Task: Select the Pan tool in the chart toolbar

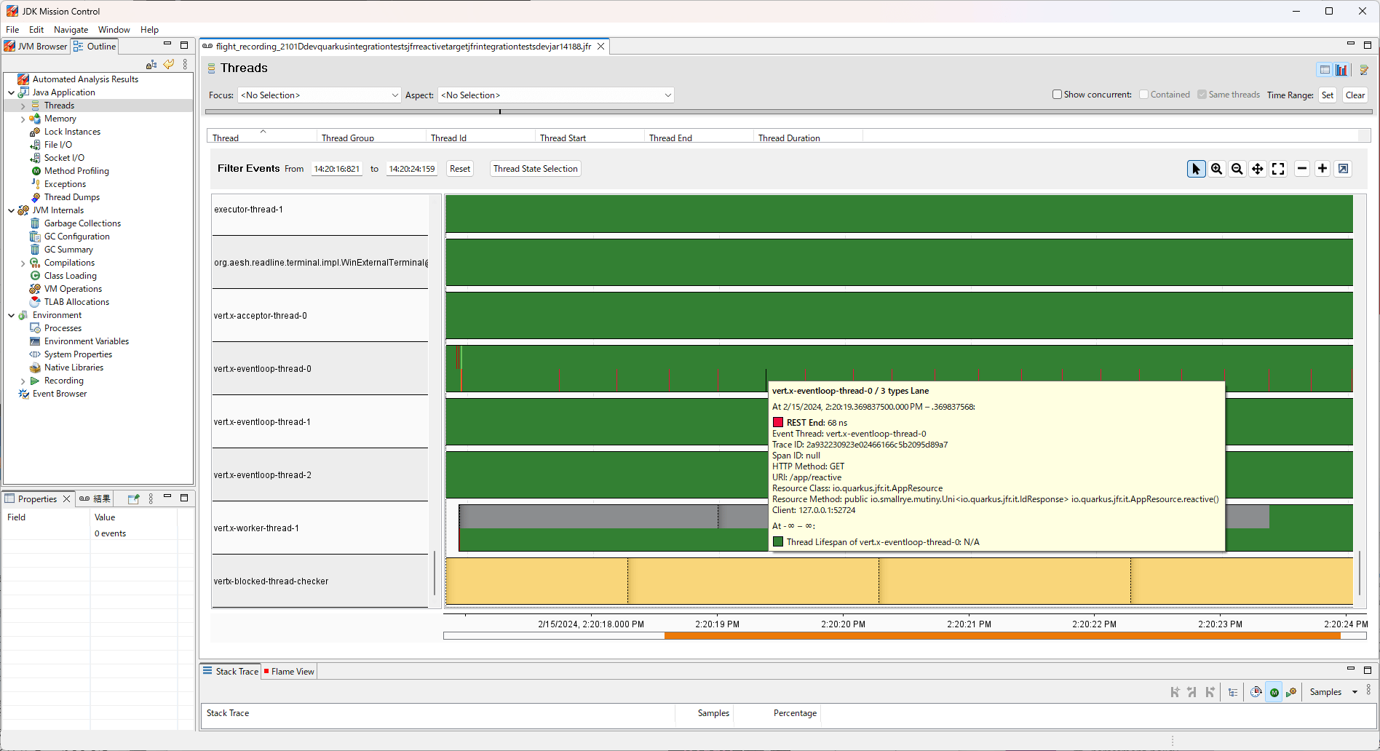Action: tap(1257, 168)
